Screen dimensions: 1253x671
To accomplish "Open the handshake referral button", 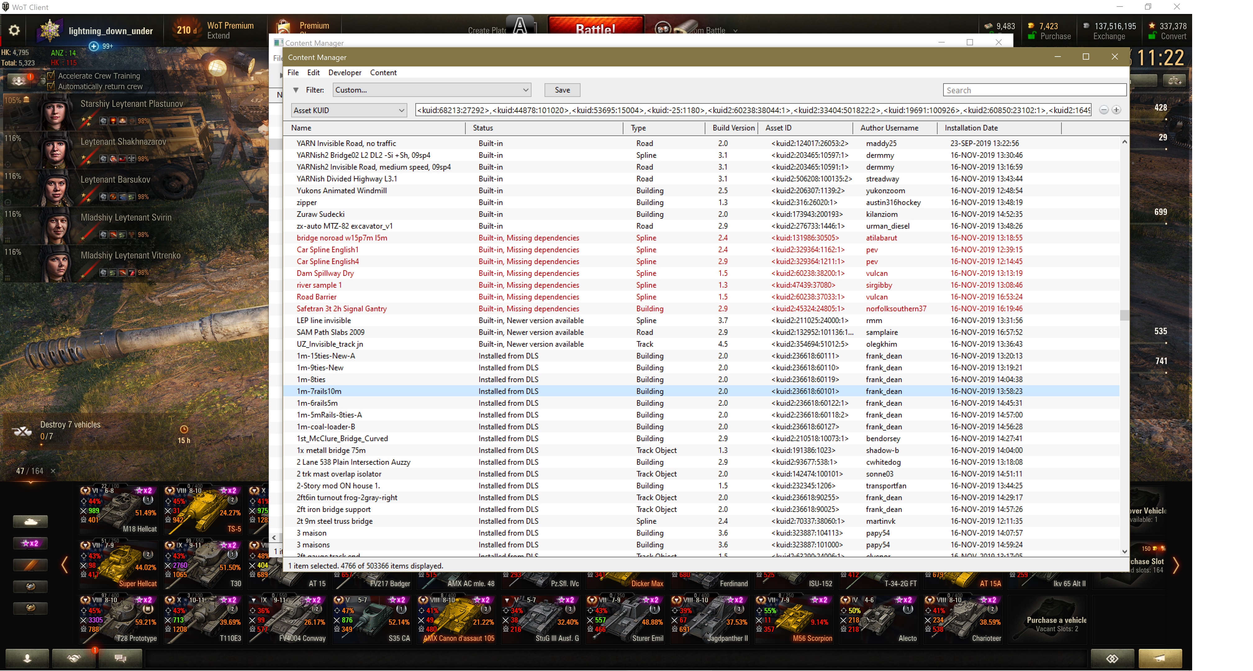I will click(x=74, y=658).
